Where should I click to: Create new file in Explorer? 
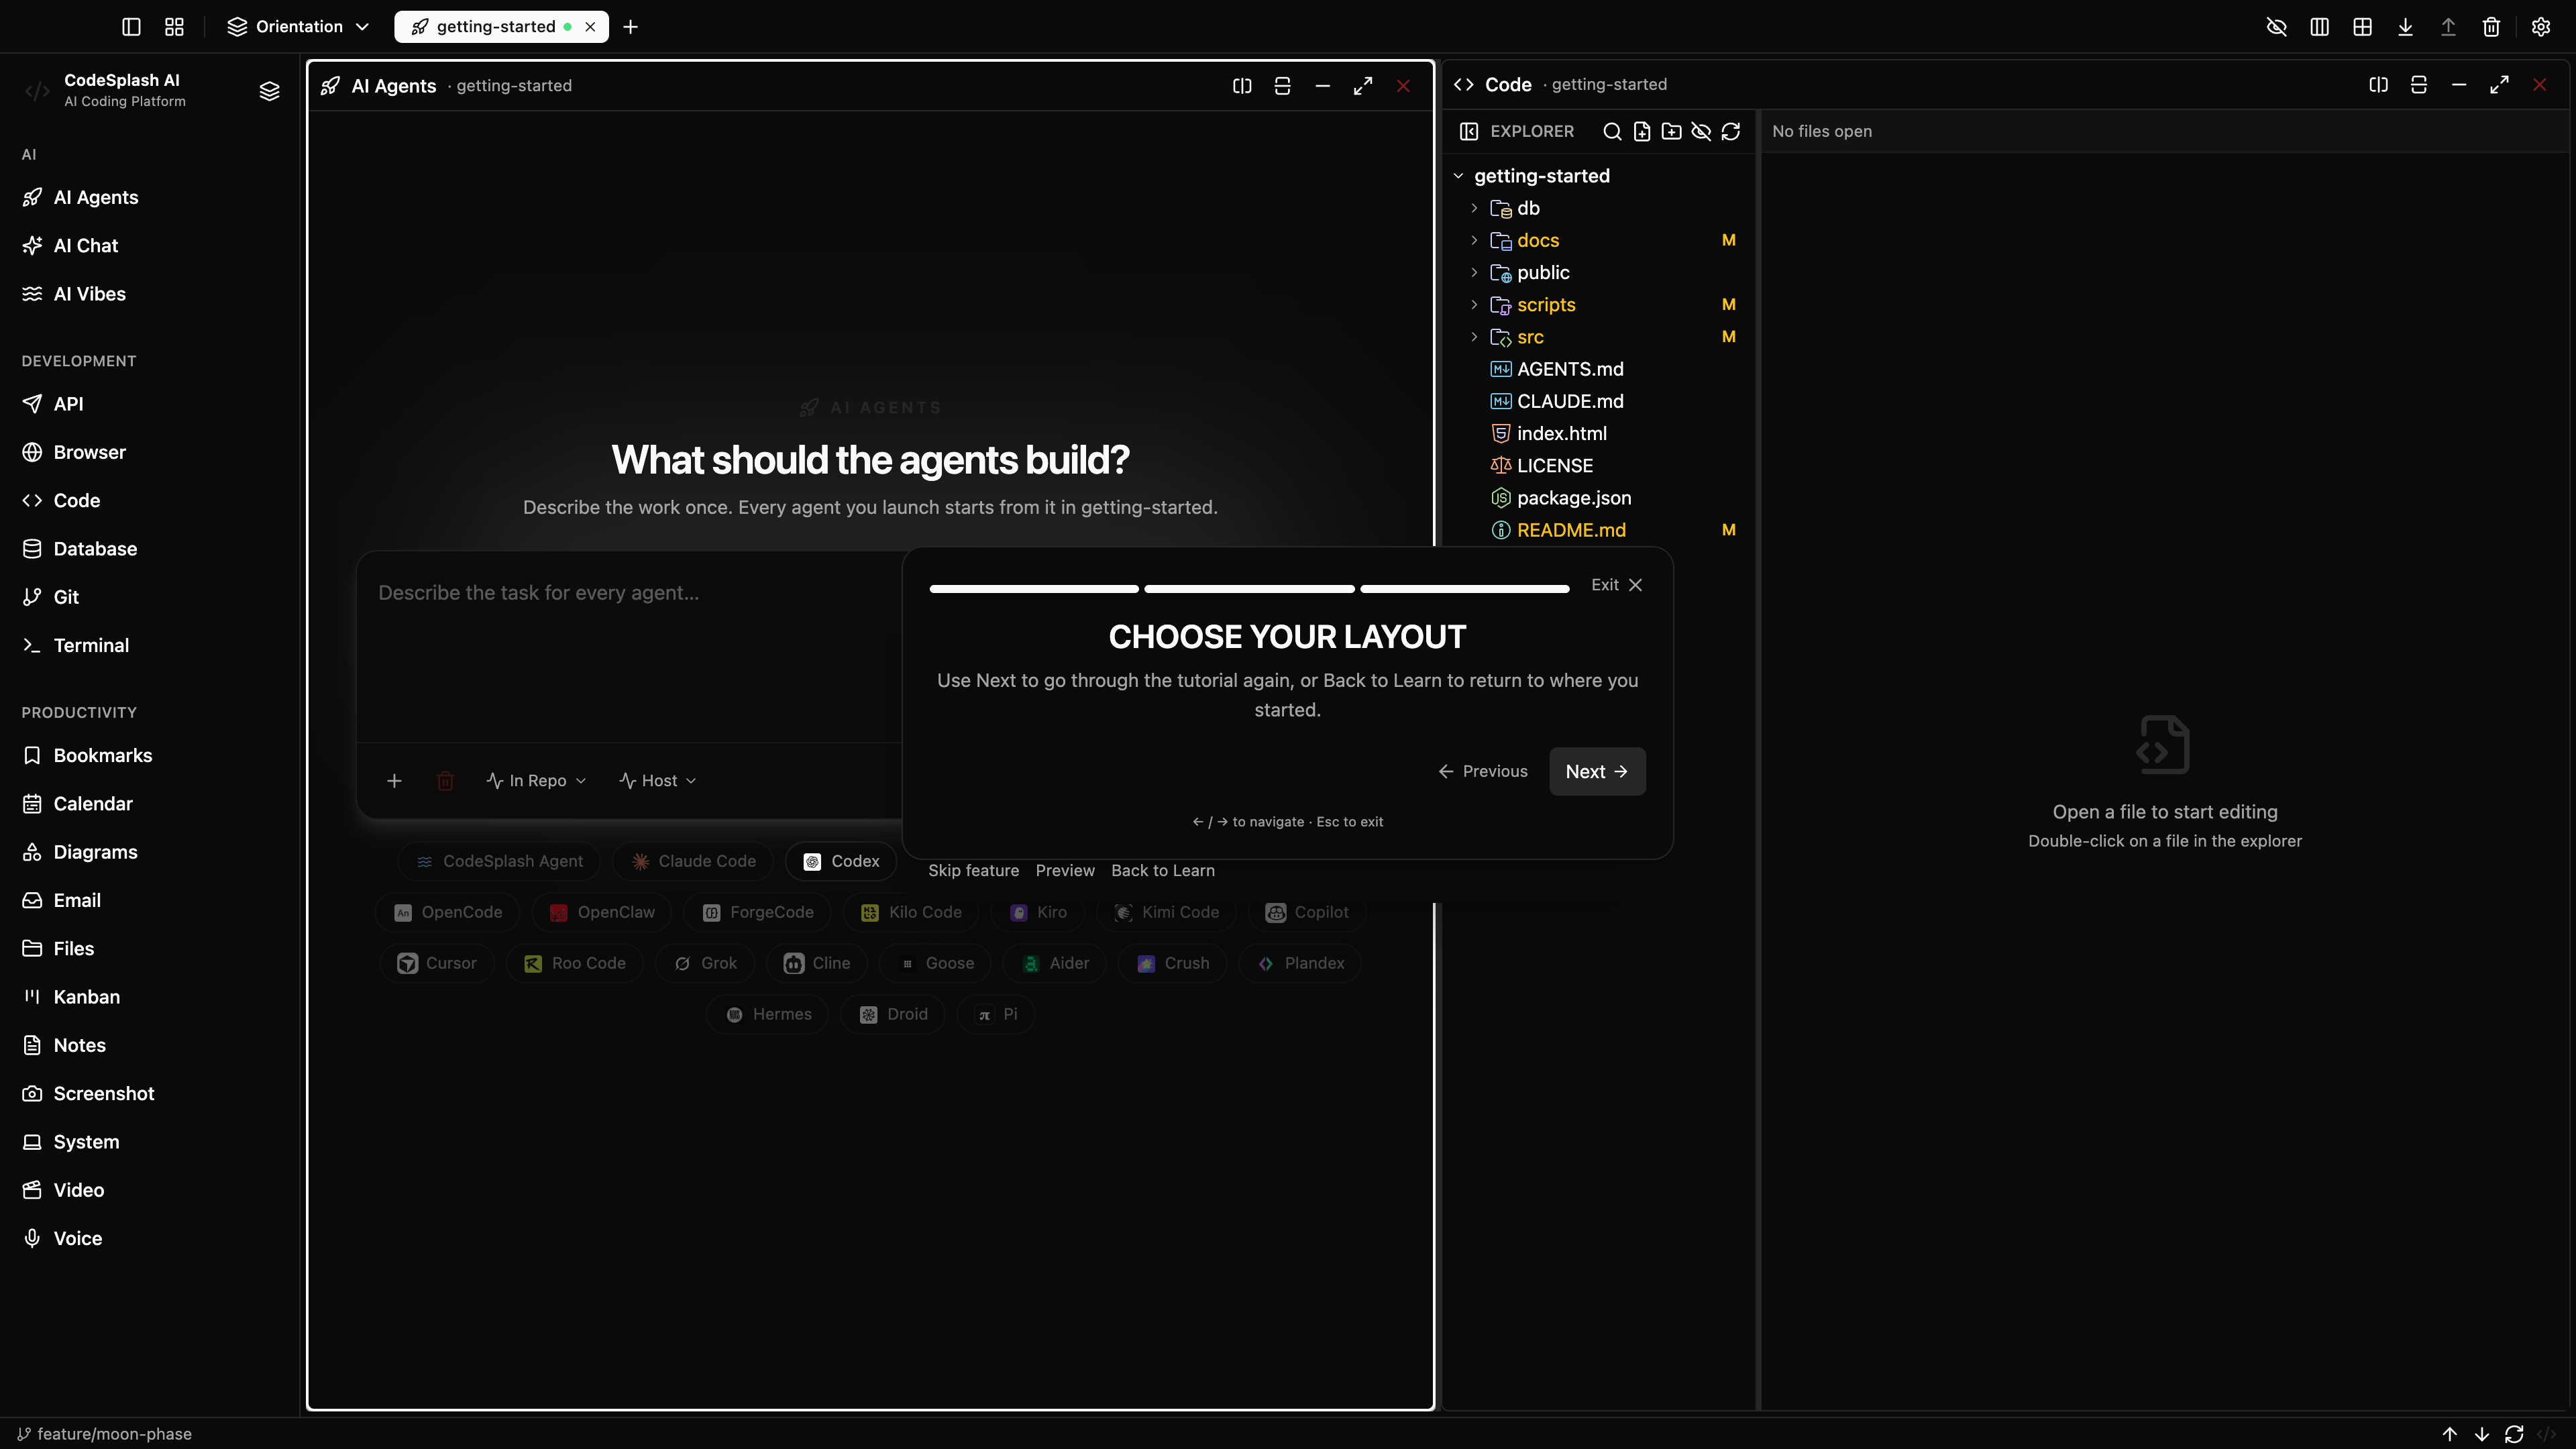point(1642,132)
